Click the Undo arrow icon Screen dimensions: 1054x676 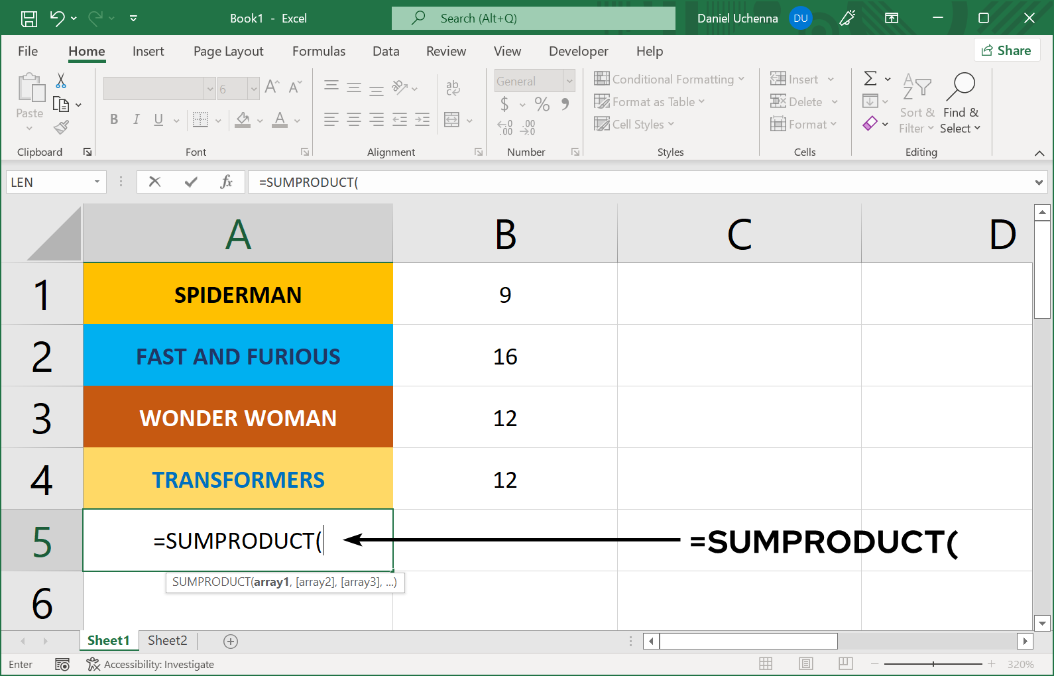[x=58, y=19]
